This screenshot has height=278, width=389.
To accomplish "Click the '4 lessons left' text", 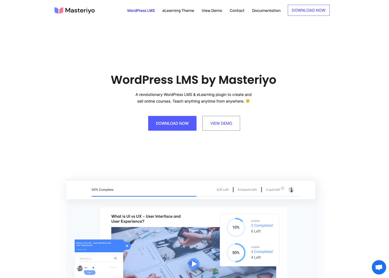I will click(x=247, y=190).
